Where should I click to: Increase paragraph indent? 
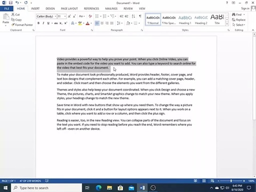point(126,16)
